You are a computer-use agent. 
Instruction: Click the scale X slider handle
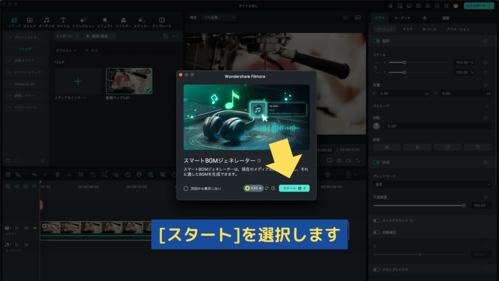404,62
